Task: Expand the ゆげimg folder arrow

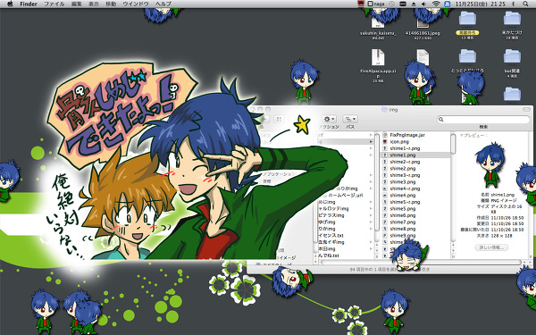Action: [x=372, y=222]
